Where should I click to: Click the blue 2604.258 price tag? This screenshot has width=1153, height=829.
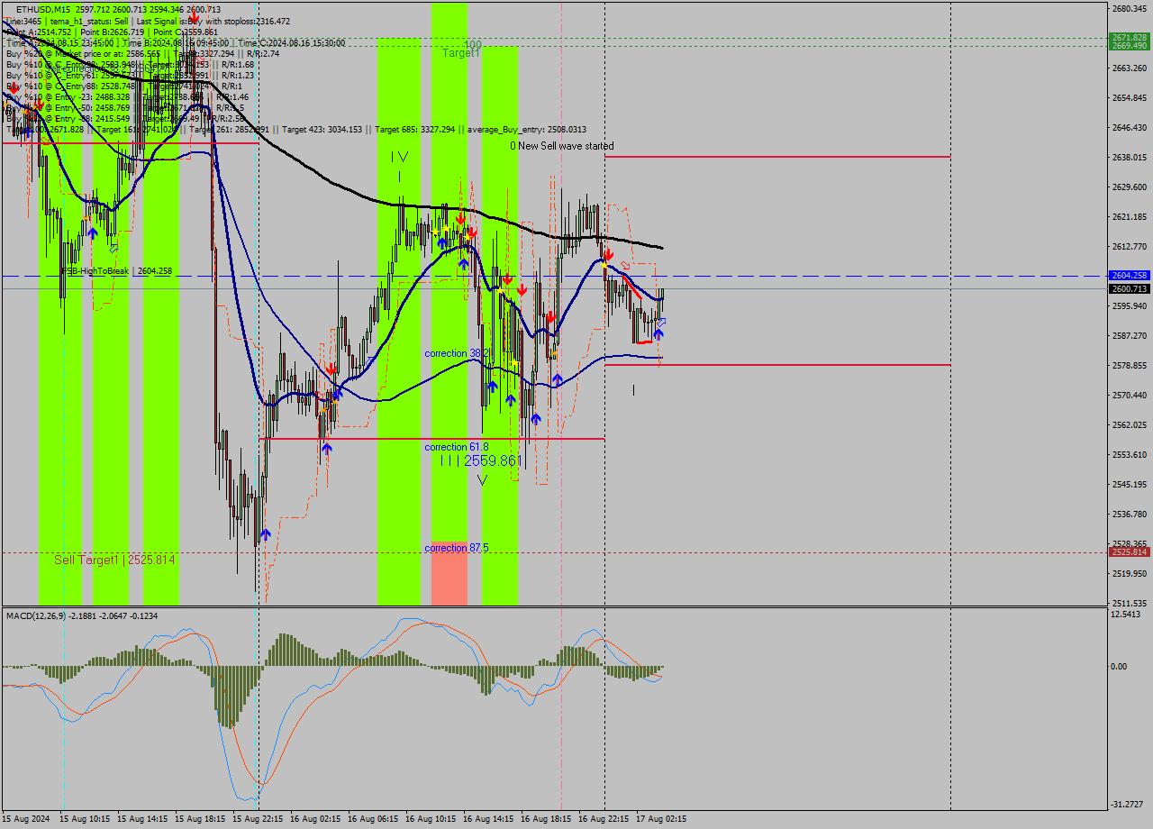[x=1129, y=276]
